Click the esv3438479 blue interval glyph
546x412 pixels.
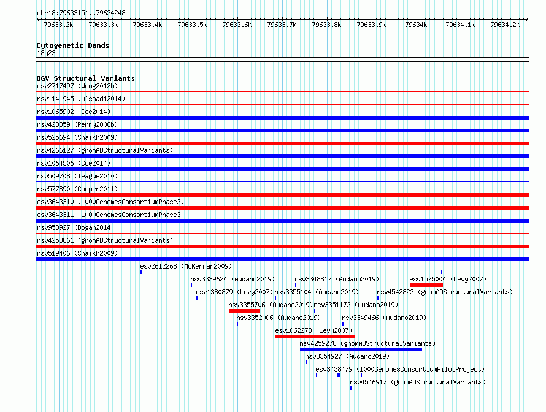click(339, 375)
